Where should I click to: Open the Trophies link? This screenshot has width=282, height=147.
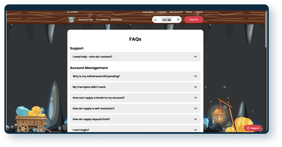pyautogui.click(x=162, y=12)
